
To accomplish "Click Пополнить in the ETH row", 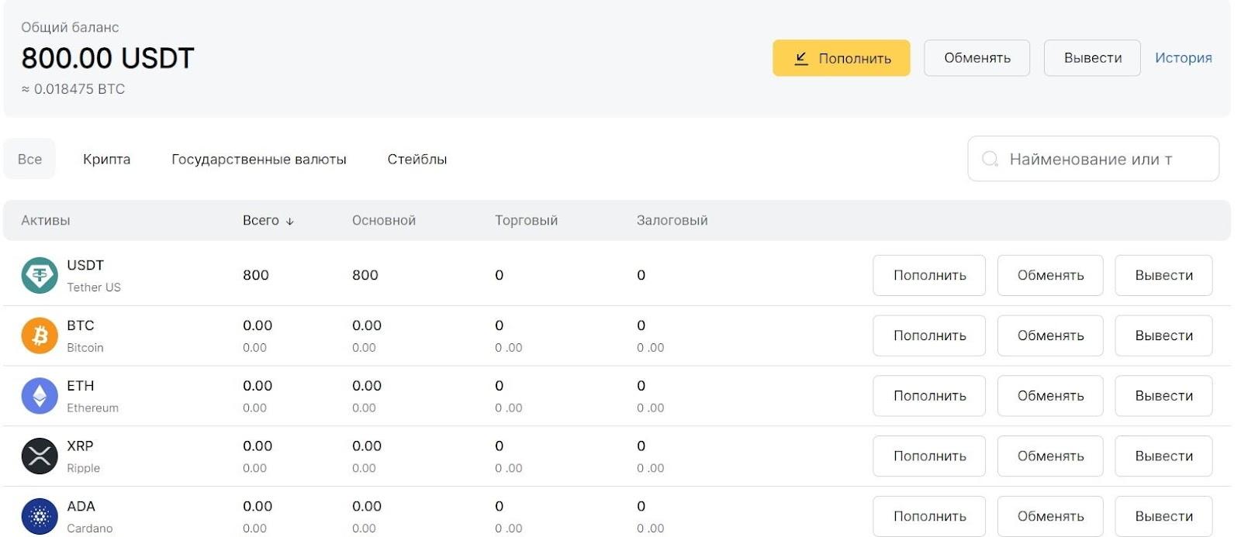I will [x=929, y=396].
